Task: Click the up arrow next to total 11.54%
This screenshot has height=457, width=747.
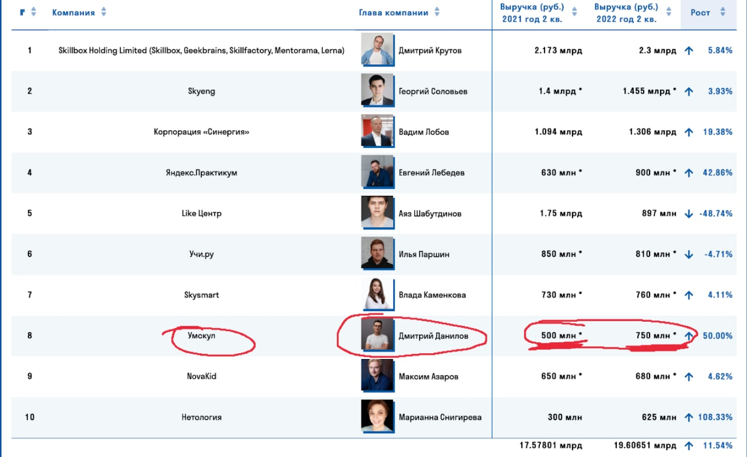Action: pos(689,446)
